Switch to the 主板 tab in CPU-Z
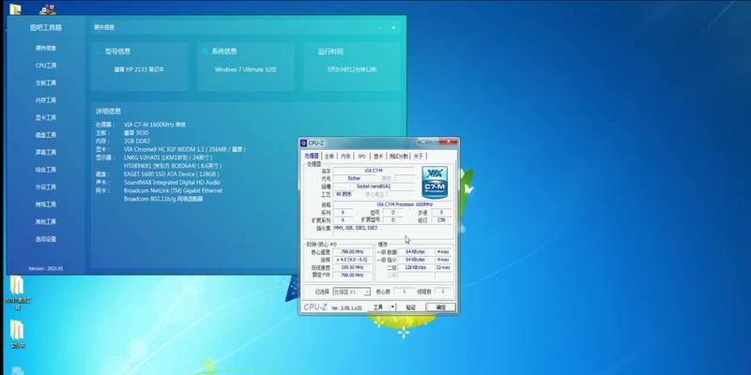Viewport: 751px width, 375px height. (x=330, y=156)
